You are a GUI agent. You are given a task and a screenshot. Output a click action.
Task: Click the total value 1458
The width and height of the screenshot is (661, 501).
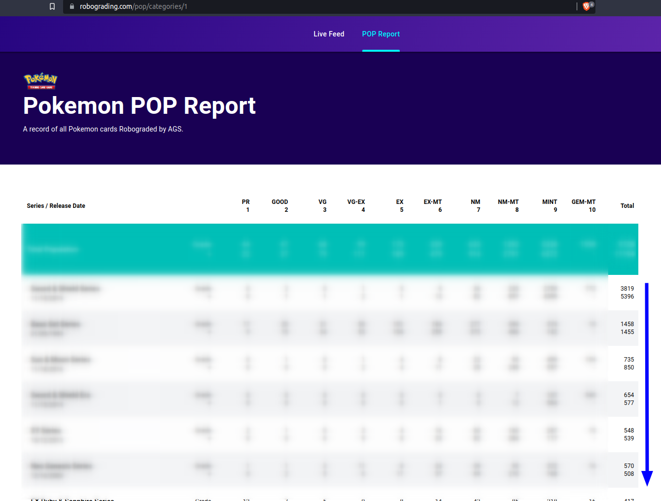[627, 324]
